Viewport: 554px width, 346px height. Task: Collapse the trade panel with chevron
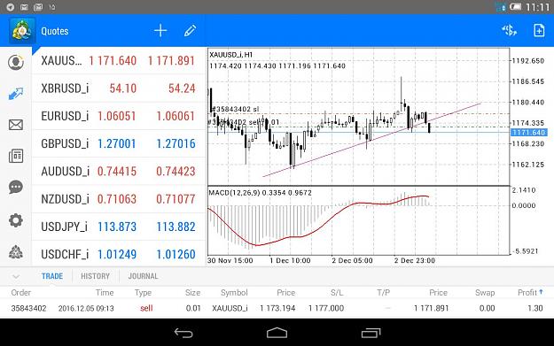(16, 276)
